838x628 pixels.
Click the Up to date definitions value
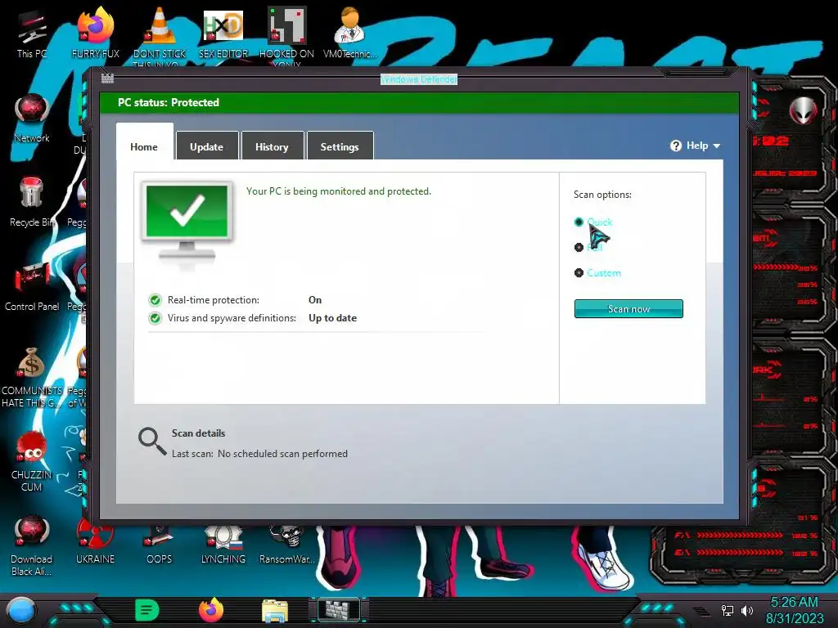332,318
